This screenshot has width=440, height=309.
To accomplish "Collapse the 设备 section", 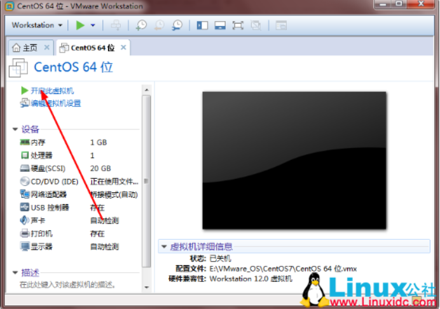I will (15, 129).
